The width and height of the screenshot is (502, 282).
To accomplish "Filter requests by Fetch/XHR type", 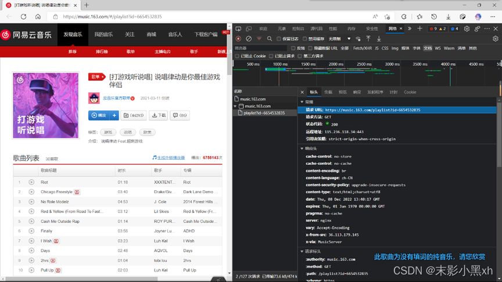I will [x=363, y=48].
